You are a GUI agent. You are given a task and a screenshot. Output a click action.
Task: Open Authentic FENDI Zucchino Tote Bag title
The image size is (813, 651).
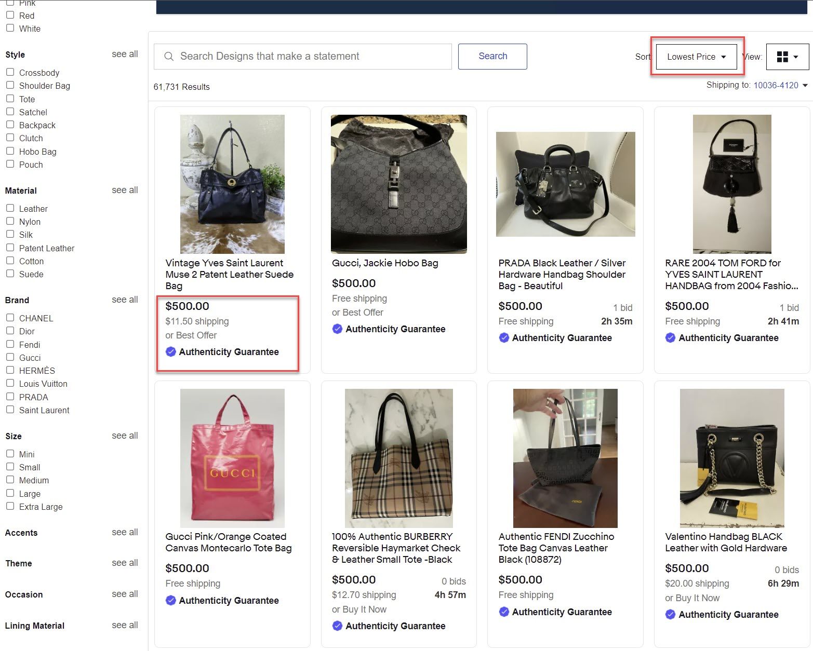click(x=556, y=548)
